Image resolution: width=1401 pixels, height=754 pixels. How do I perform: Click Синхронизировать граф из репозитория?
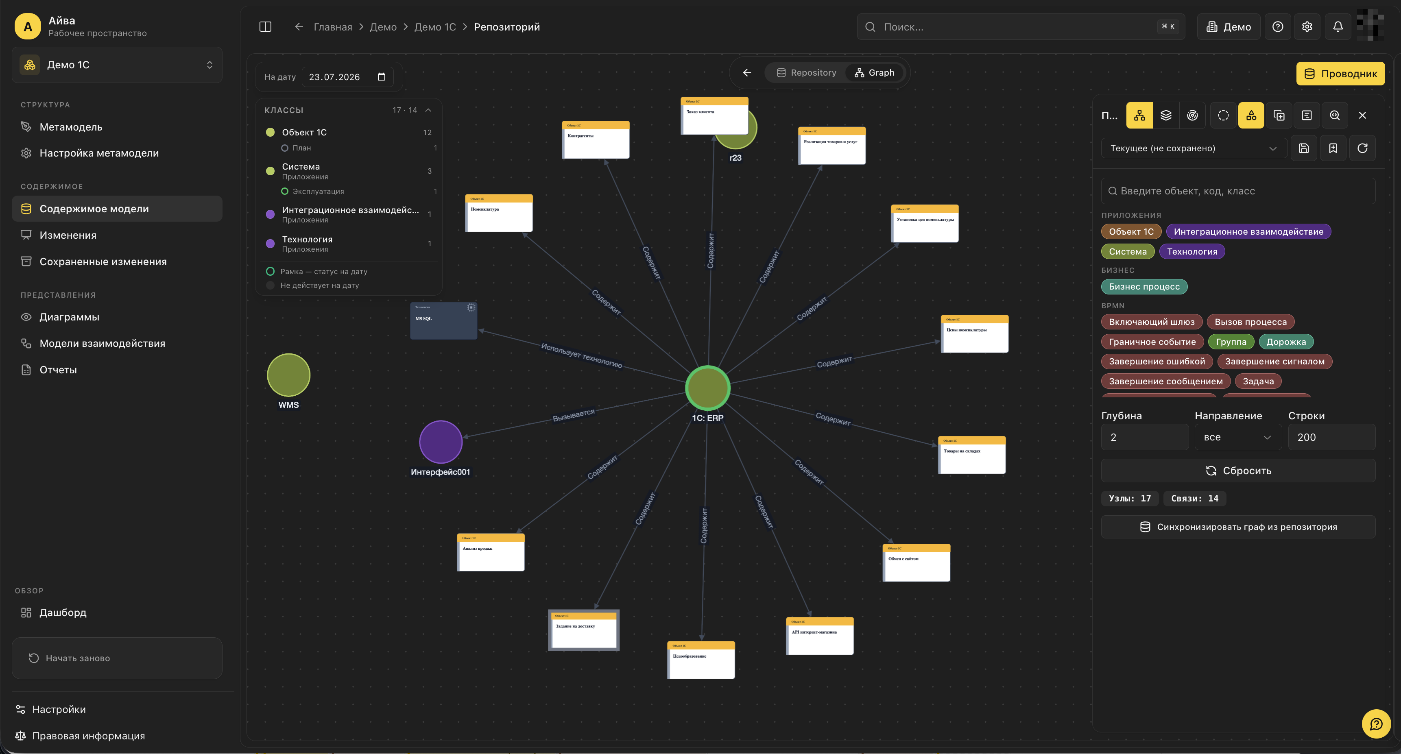click(x=1238, y=527)
